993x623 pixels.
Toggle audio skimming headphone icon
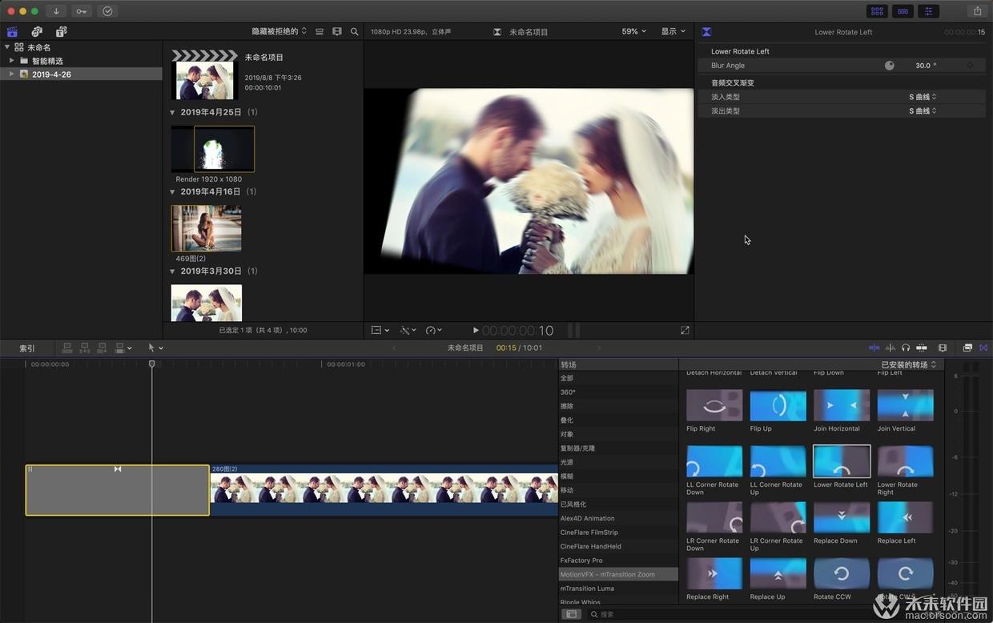pos(906,348)
